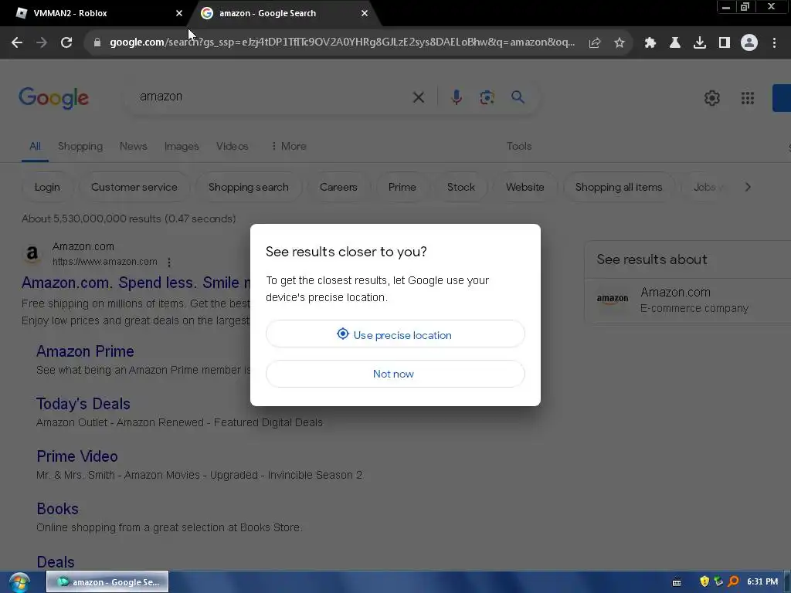Switch to the Images tab
This screenshot has width=791, height=593.
(182, 146)
